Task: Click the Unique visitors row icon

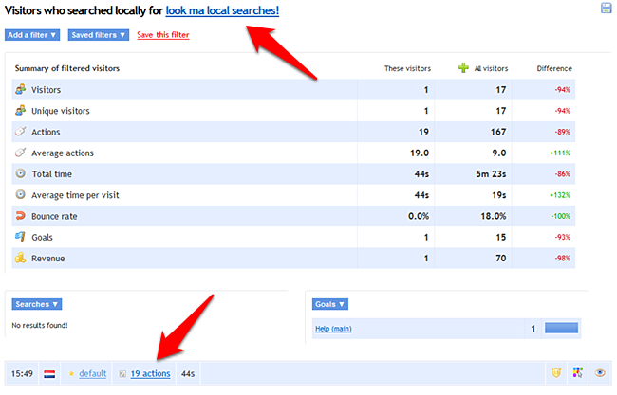Action: tap(21, 111)
